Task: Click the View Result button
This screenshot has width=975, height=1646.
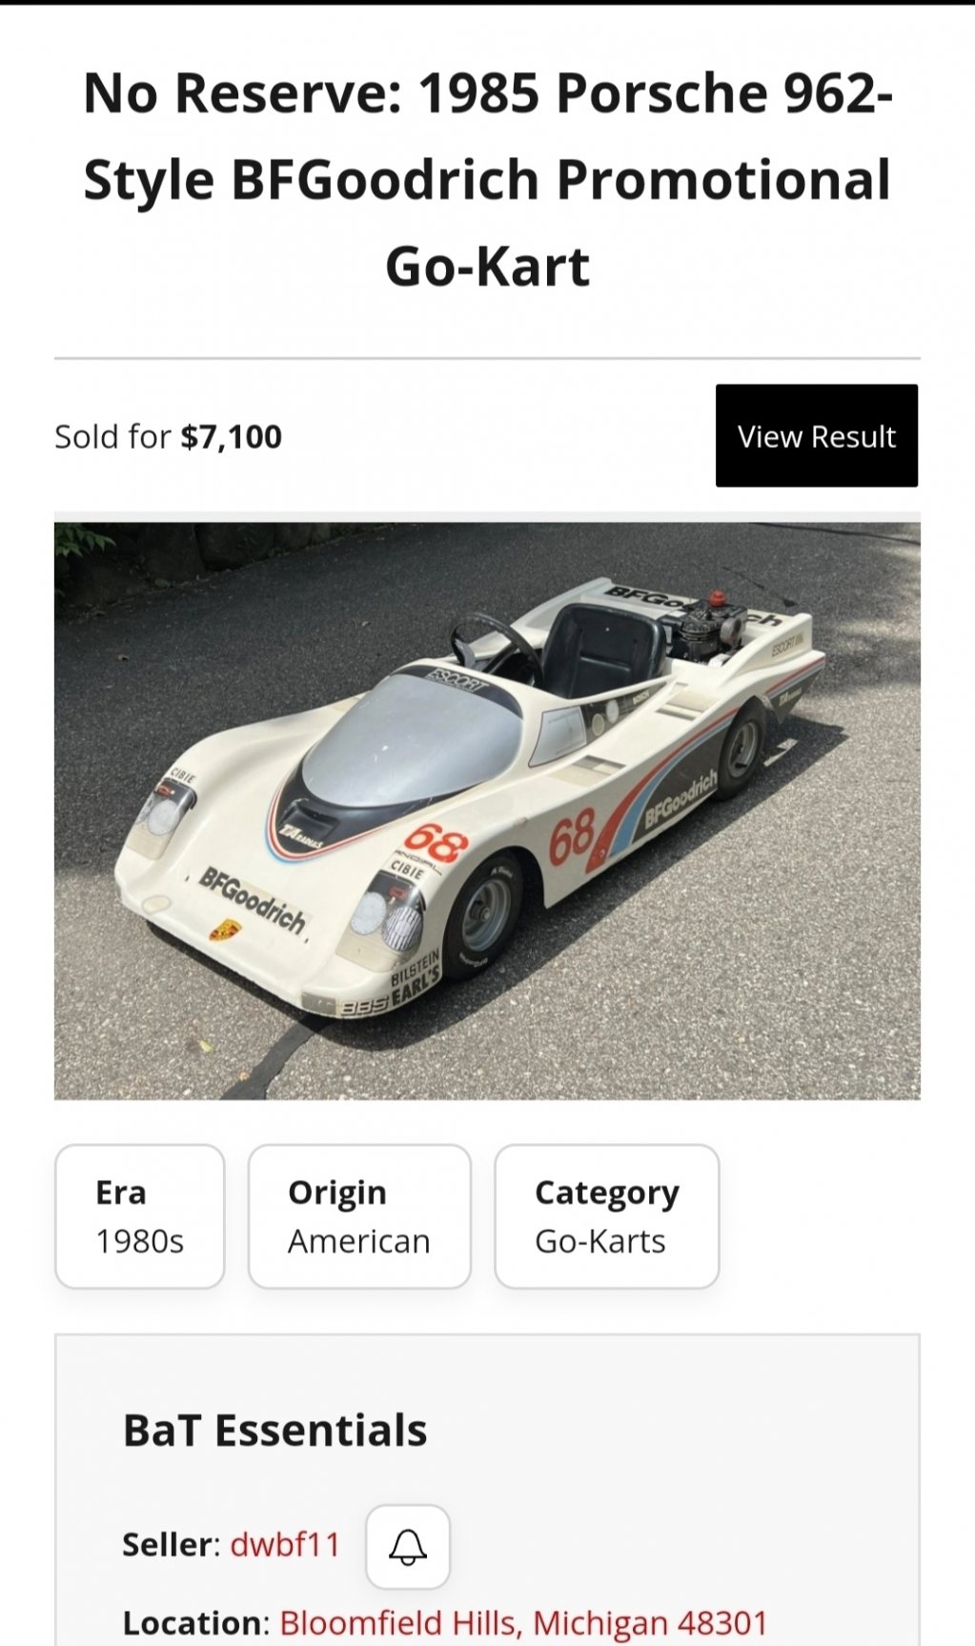Action: click(816, 436)
